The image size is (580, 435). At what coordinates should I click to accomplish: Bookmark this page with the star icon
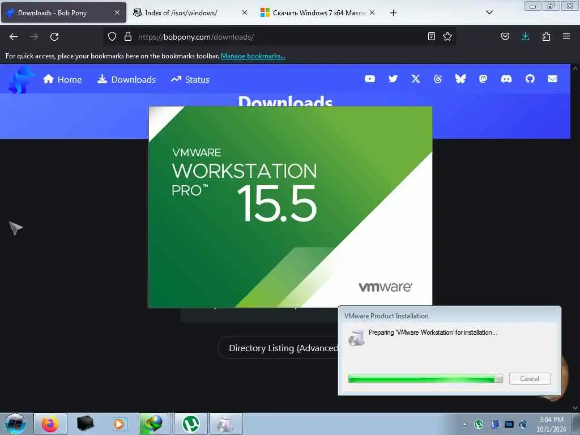click(x=447, y=36)
